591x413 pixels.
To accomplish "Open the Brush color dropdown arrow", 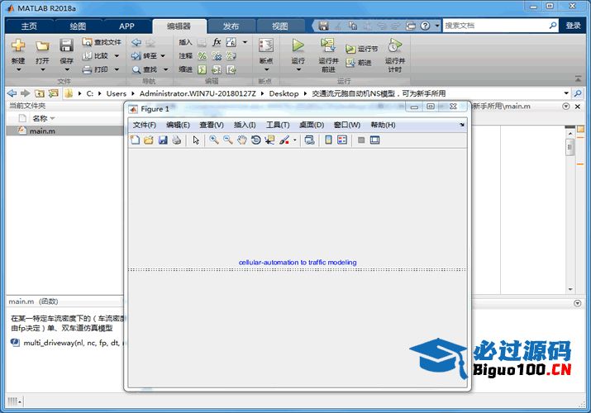I will 295,140.
